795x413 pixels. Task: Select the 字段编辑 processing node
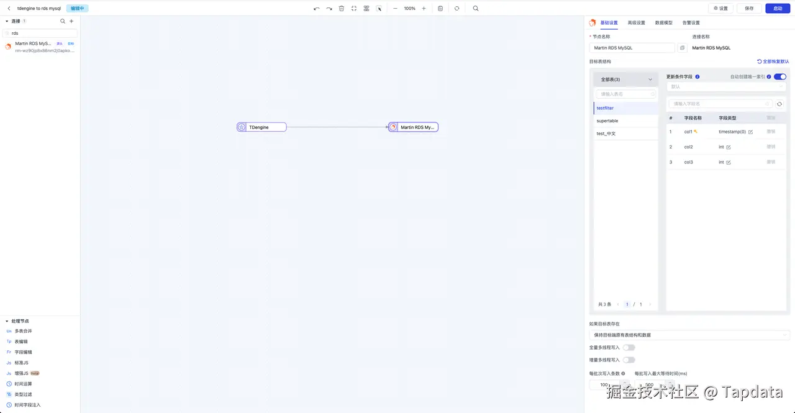[40, 352]
